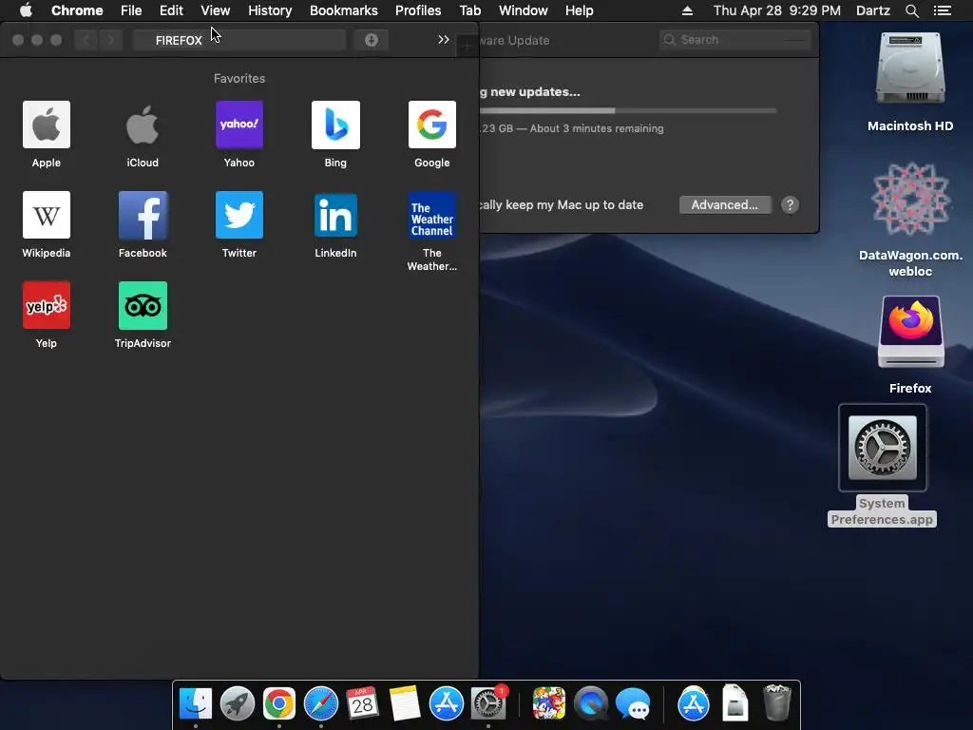Screen dimensions: 973x730
Task: Open the Yelp favorite
Action: 47,305
